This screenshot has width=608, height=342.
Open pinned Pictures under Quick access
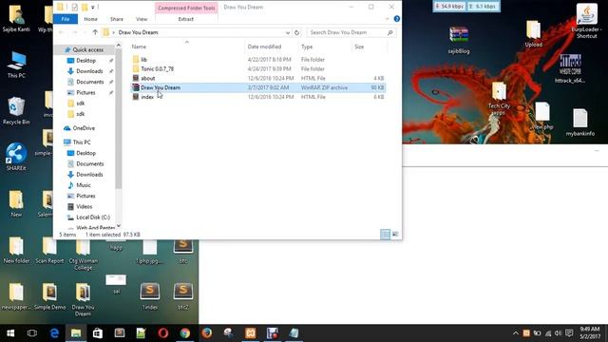85,93
